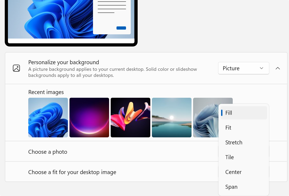The height and width of the screenshot is (196, 289).
Task: Select the blue Windows bloom wallpaper thumbnail
Action: [x=48, y=118]
